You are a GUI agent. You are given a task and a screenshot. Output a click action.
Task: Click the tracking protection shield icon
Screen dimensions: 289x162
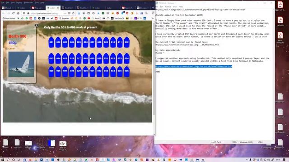point(24,13)
